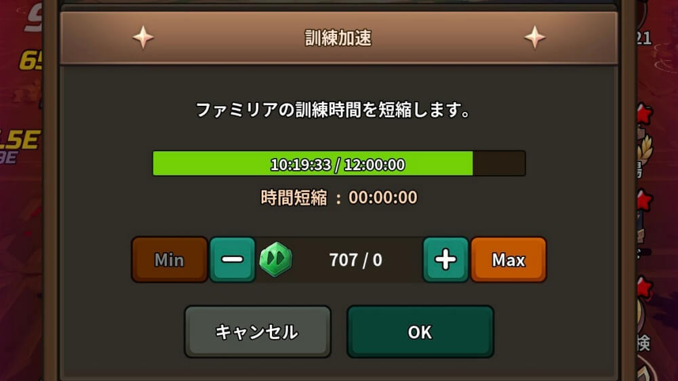This screenshot has height=381, width=678.
Task: Click the 時間短縮 label
Action: click(294, 198)
